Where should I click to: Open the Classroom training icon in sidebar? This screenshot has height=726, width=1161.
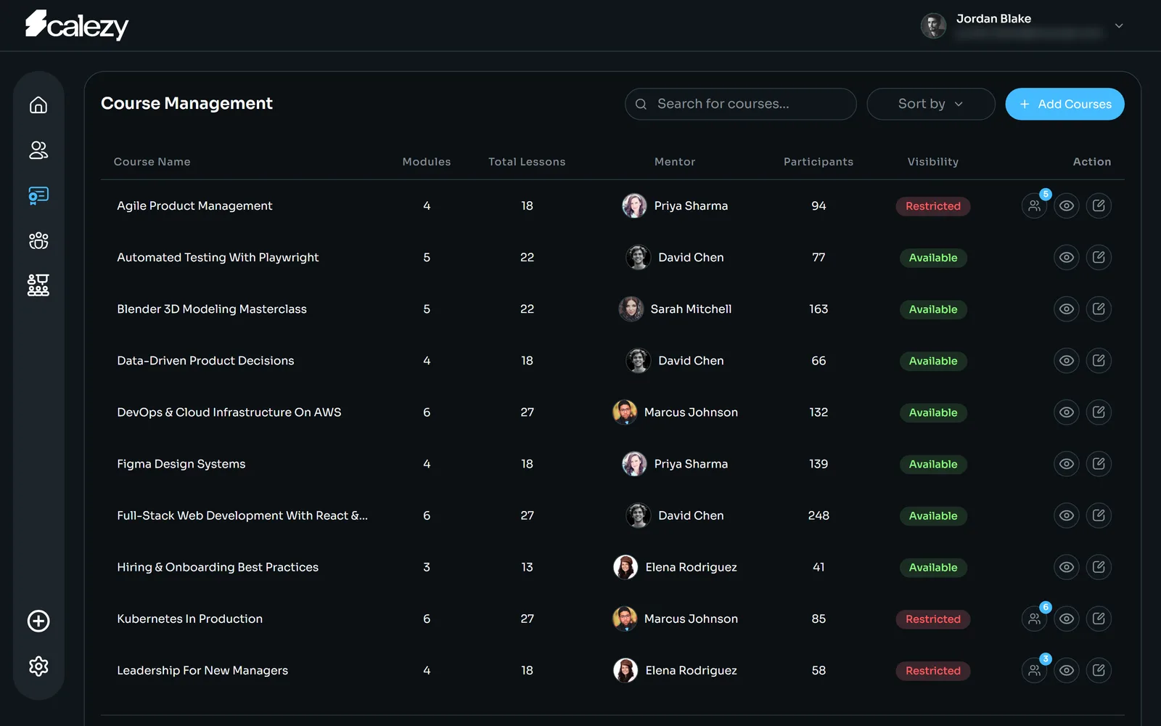38,285
